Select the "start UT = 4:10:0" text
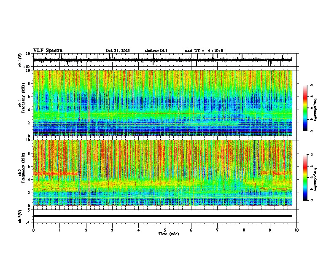This screenshot has height=258, width=334. pyautogui.click(x=204, y=51)
